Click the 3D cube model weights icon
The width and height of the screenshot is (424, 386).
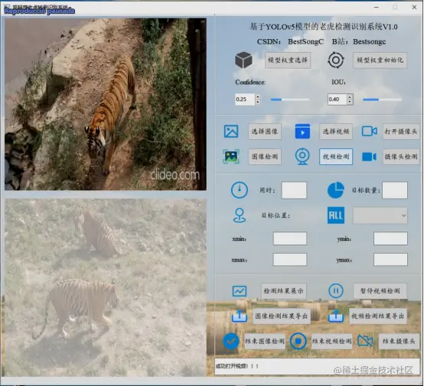click(243, 60)
